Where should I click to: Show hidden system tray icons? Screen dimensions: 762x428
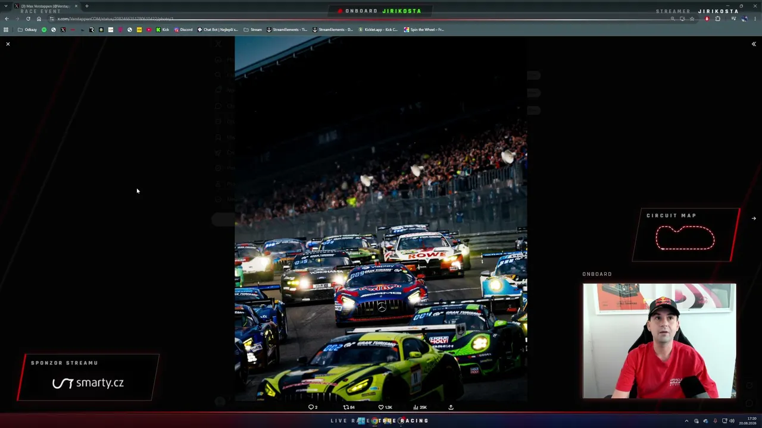click(x=686, y=421)
